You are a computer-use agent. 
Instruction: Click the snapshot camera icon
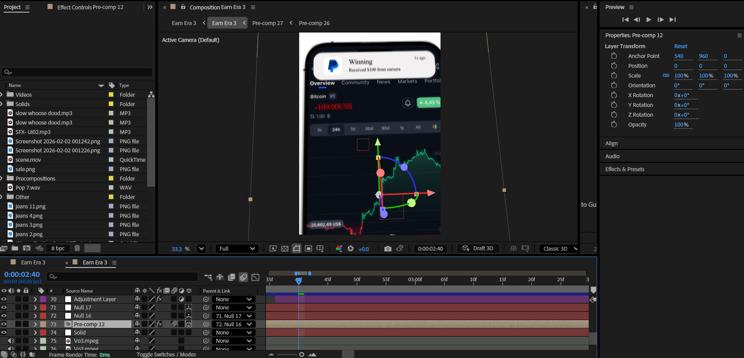(388, 249)
